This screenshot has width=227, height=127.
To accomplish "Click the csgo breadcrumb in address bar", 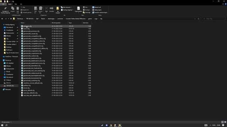I will tap(96, 19).
